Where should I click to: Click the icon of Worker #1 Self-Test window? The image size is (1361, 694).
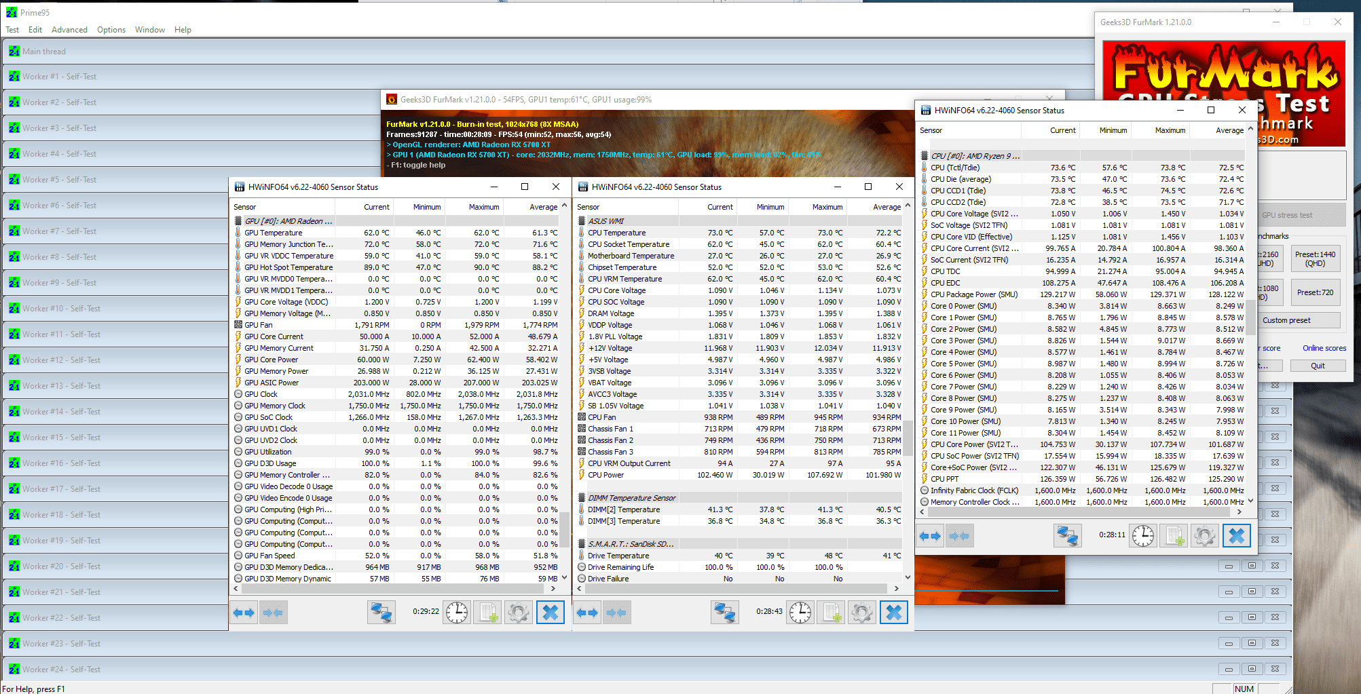coord(14,76)
